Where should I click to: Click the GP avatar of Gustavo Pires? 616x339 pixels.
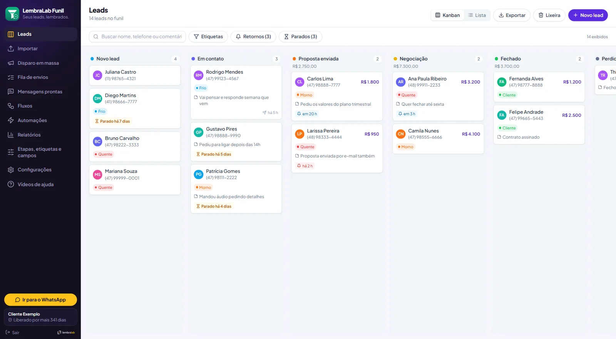point(199,133)
